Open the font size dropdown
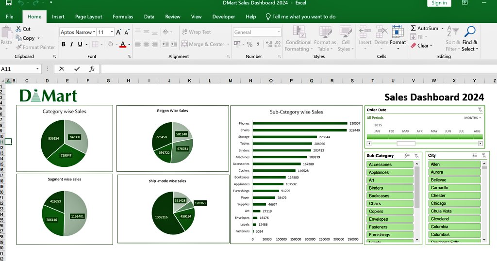Screen dimensions: 497x261 click(x=112, y=33)
